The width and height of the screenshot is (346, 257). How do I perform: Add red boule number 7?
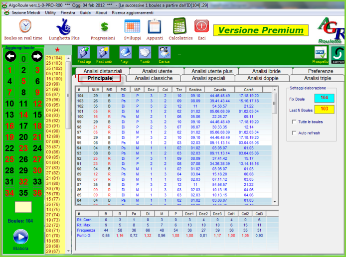[9, 92]
